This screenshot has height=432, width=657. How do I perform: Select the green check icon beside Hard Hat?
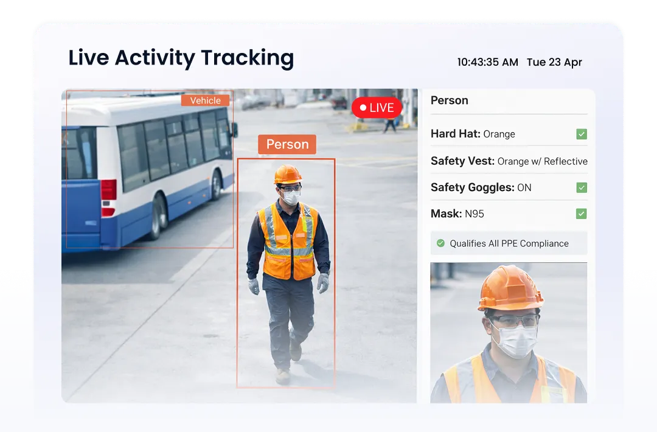(x=582, y=133)
